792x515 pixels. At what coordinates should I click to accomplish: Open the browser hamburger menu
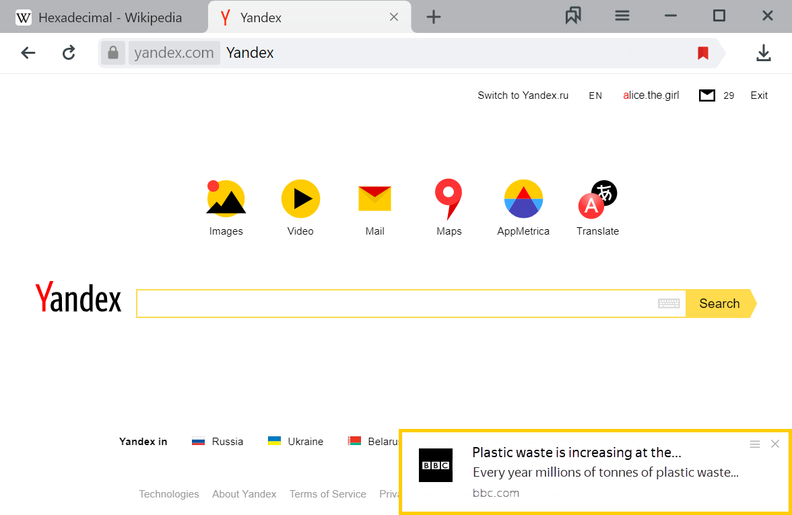tap(622, 16)
